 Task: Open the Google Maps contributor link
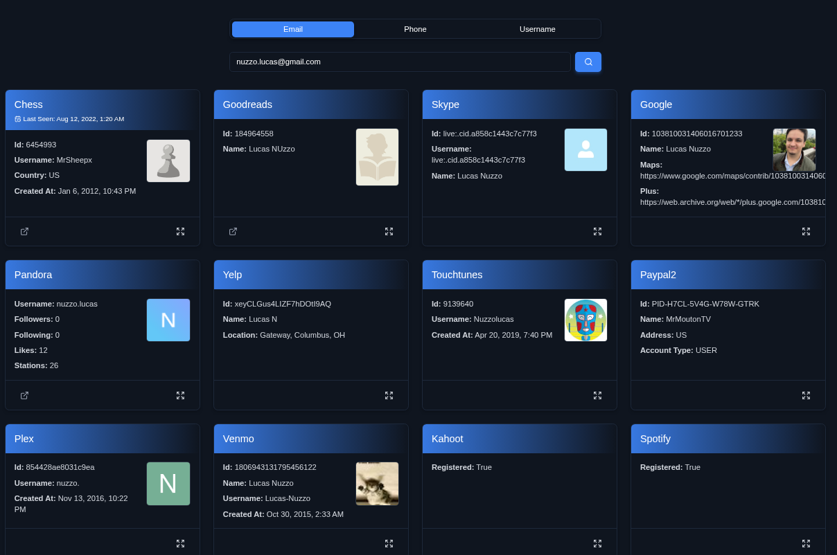tap(733, 176)
